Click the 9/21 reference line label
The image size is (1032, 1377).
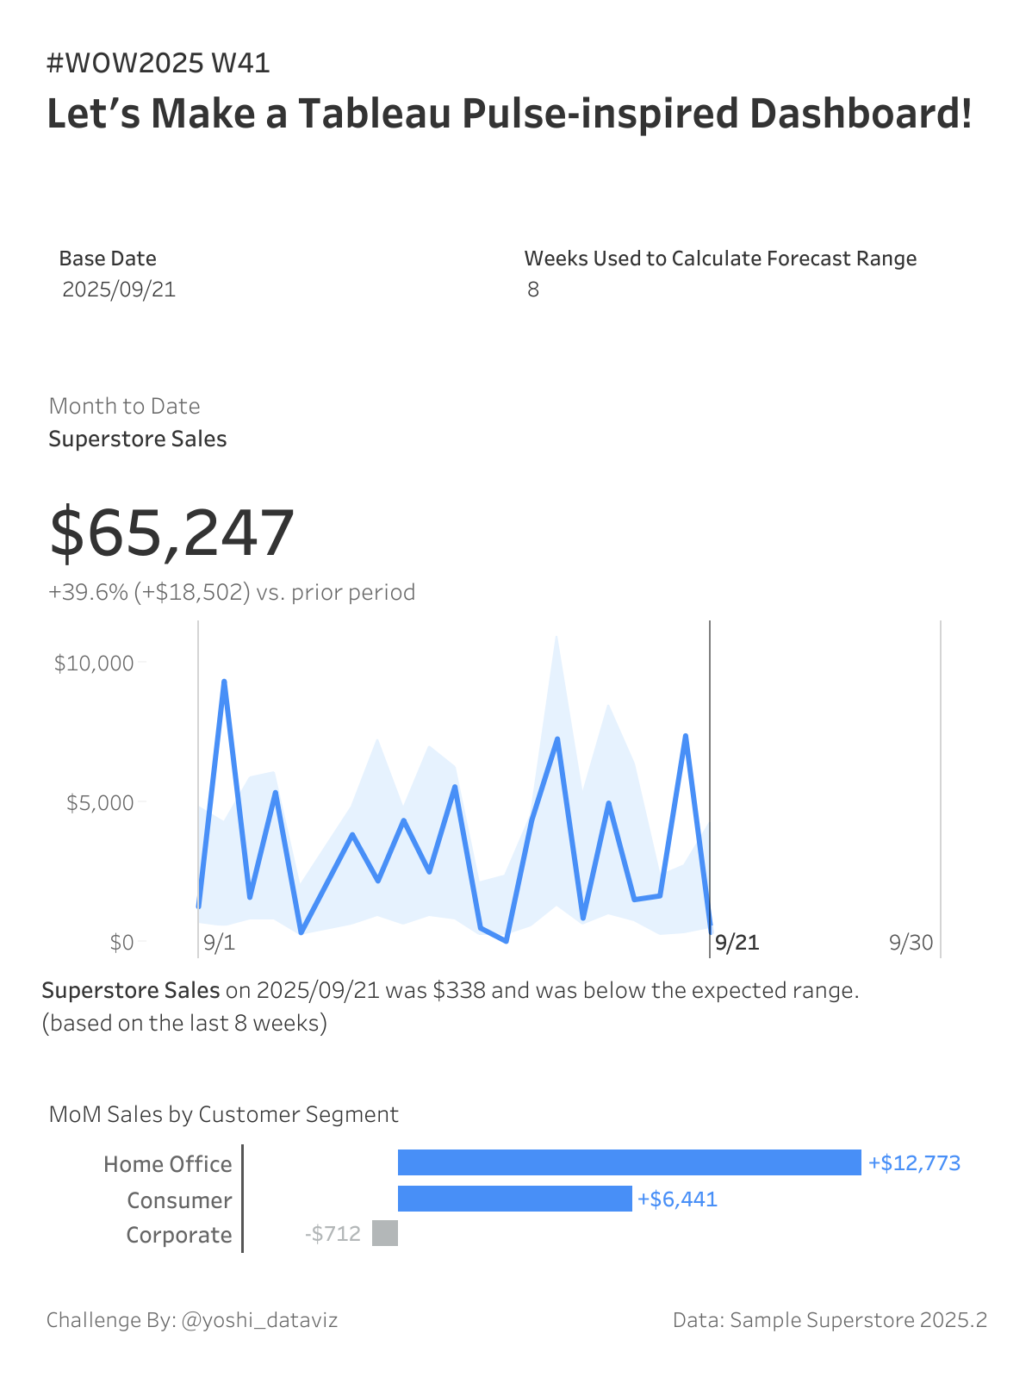pos(737,943)
